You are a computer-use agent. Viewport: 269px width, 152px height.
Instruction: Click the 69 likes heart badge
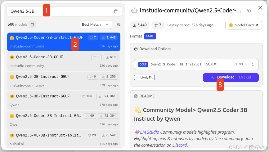pyautogui.click(x=90, y=116)
